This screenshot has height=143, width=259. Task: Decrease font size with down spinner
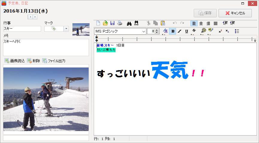157,33
